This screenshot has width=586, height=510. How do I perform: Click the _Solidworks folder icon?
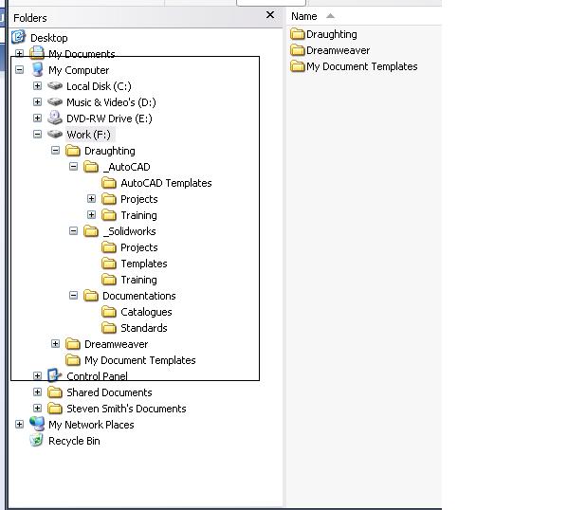coord(91,231)
